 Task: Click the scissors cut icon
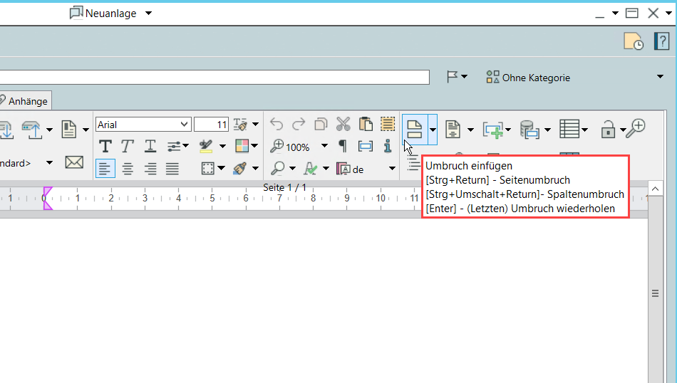[x=343, y=125]
